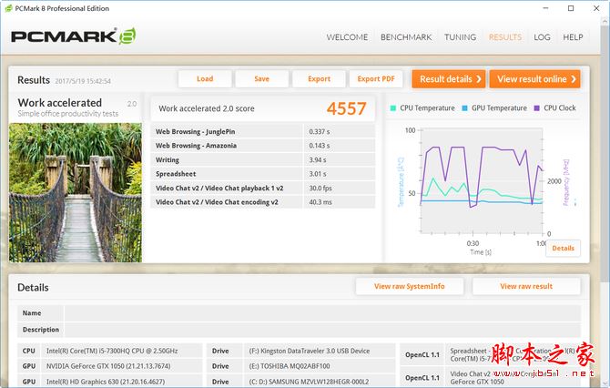Click the score value 4557
This screenshot has height=388, width=610.
tap(346, 108)
